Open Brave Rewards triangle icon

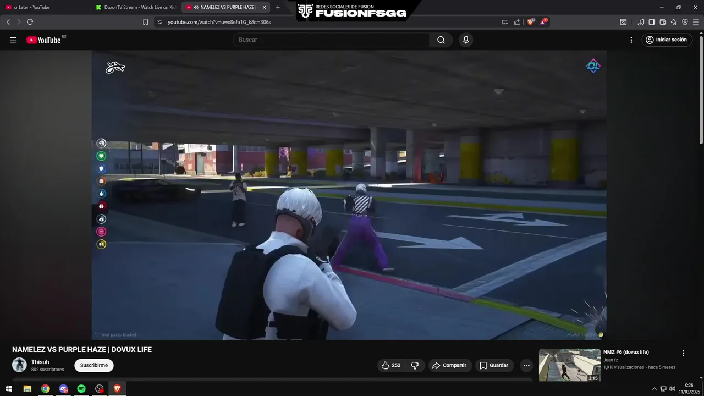click(x=543, y=22)
